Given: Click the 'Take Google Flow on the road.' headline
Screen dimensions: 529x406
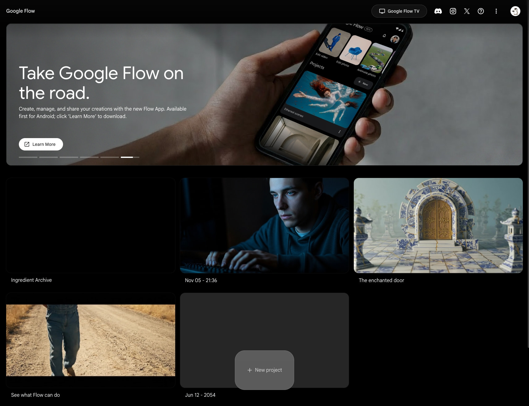Looking at the screenshot, I should 101,83.
